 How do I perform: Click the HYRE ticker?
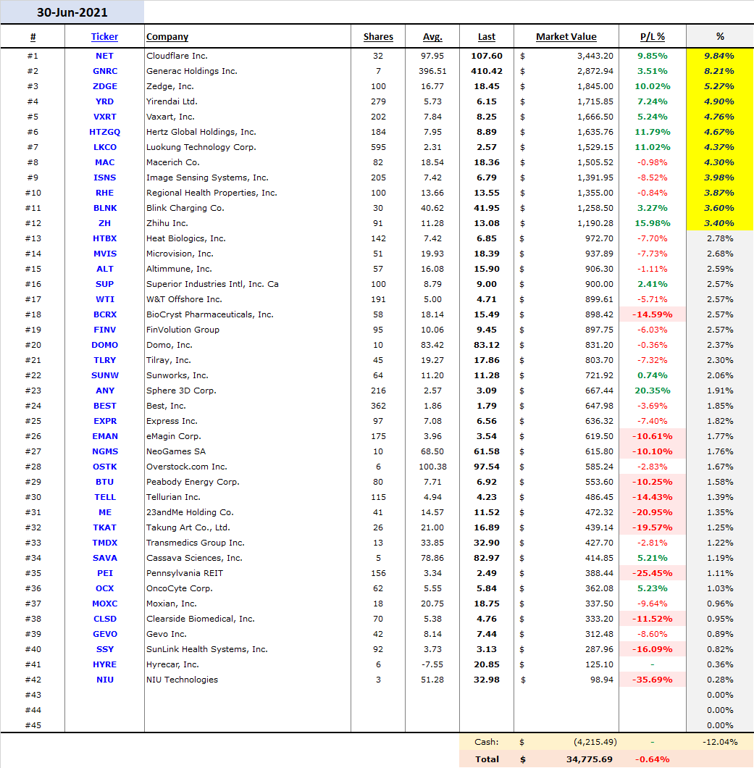click(x=105, y=664)
